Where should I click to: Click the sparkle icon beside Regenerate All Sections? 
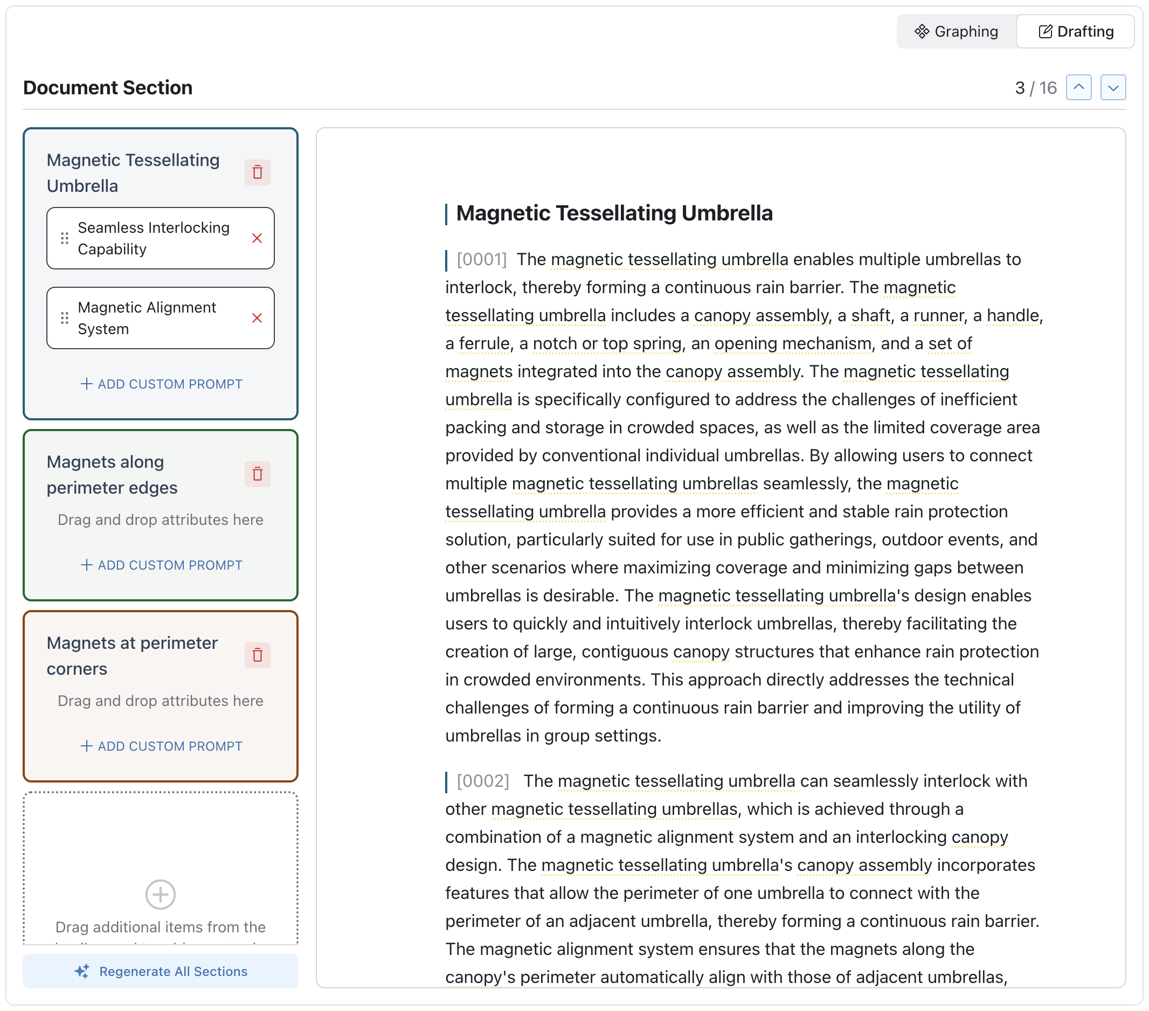click(x=82, y=971)
